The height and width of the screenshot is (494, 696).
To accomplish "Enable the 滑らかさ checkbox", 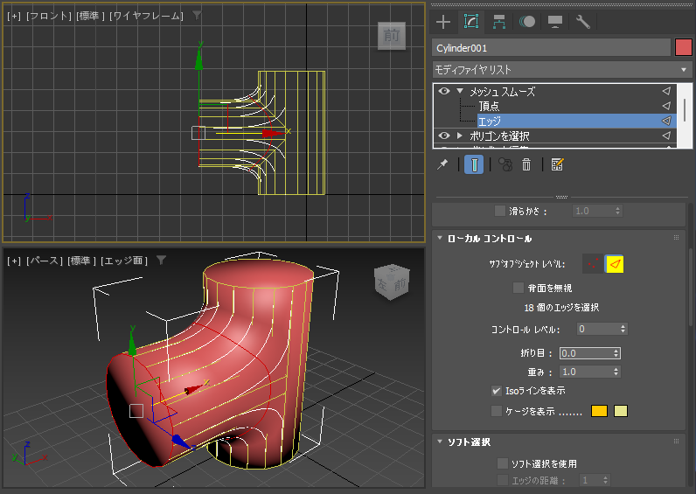I will [x=500, y=211].
